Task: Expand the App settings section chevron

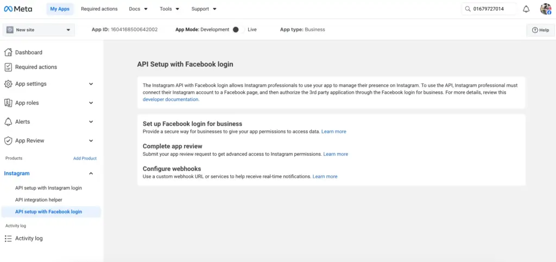Action: pos(91,84)
